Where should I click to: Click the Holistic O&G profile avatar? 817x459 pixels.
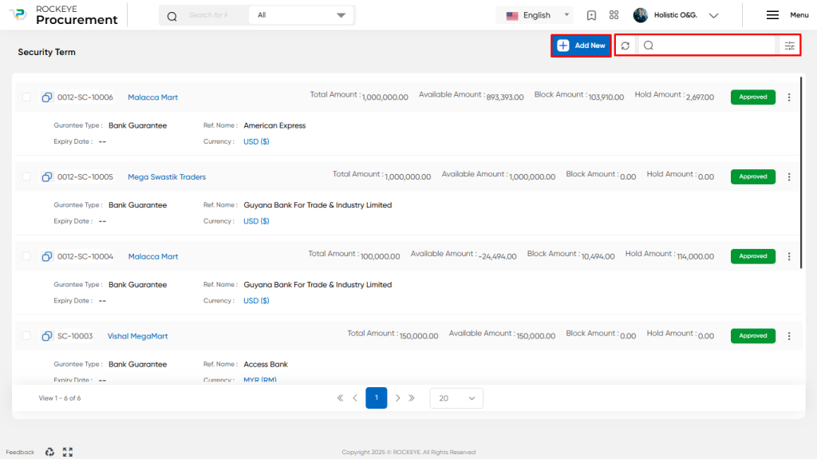click(641, 15)
